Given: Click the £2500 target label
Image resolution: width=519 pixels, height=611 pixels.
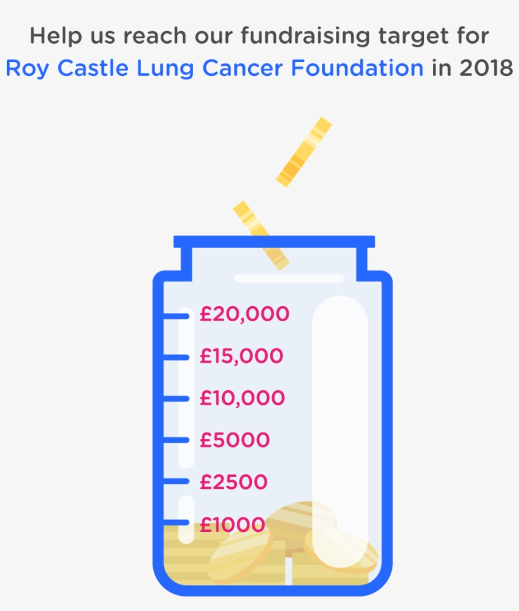Looking at the screenshot, I should coord(233,482).
